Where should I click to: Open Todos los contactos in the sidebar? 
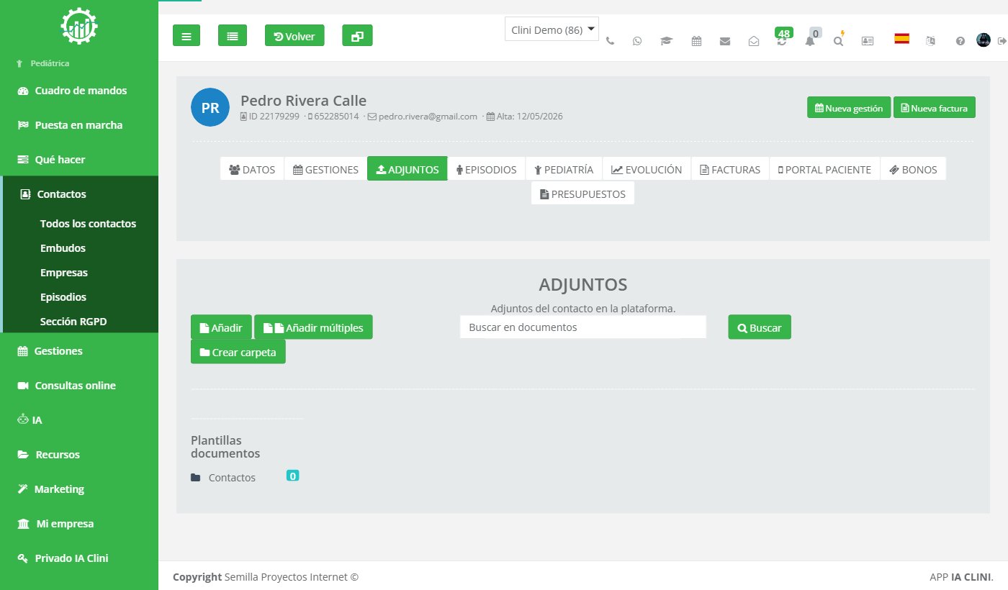88,223
